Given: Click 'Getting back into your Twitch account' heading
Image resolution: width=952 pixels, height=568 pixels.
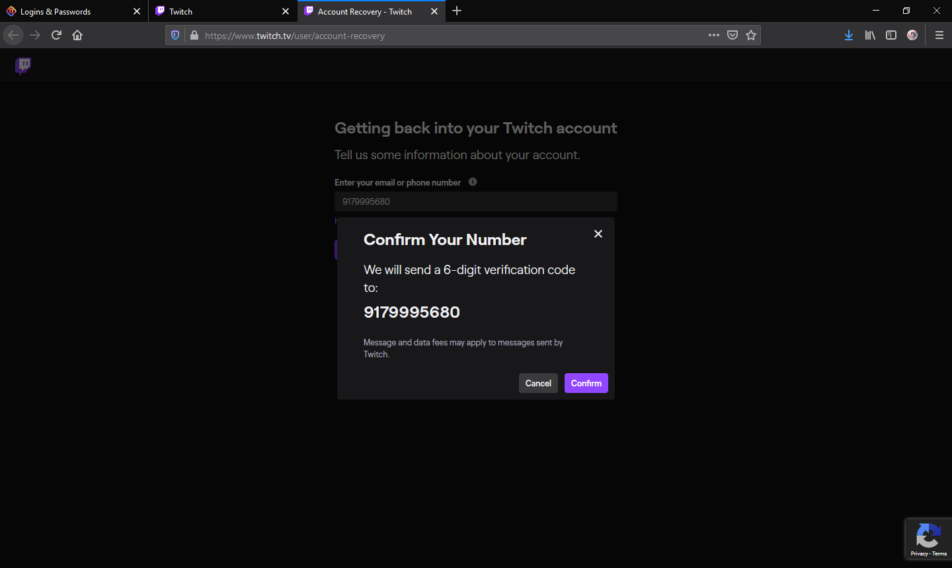Looking at the screenshot, I should (x=476, y=128).
